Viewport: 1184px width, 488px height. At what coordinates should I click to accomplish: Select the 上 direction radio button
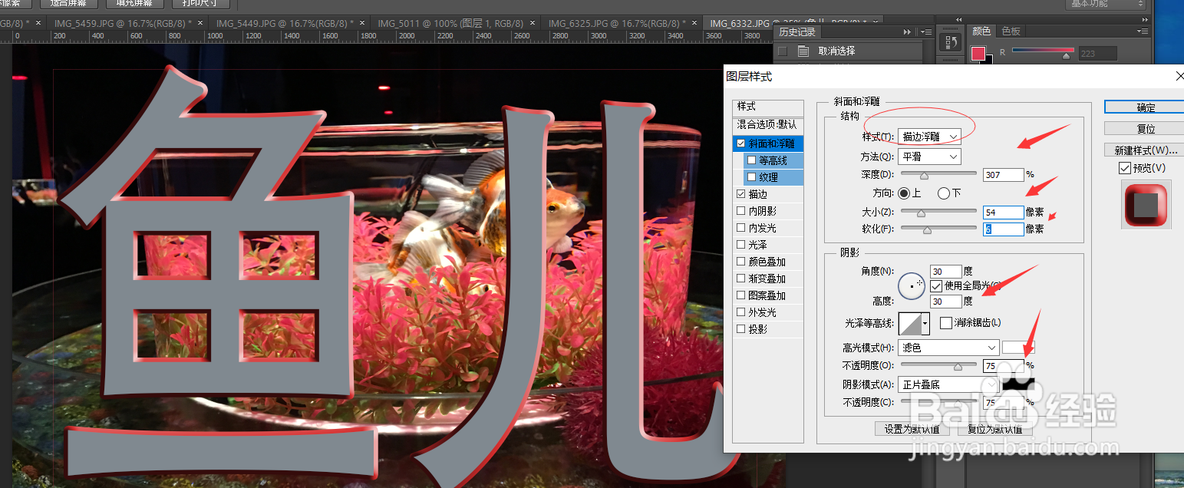click(903, 193)
